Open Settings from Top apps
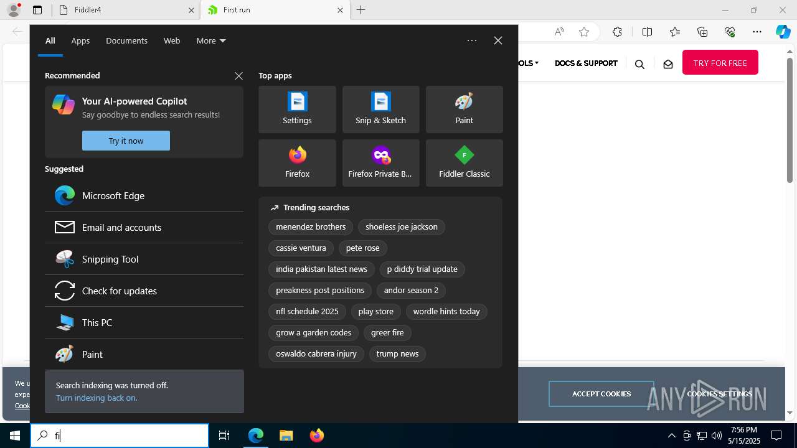Screen dimensions: 797x448 (x=297, y=110)
